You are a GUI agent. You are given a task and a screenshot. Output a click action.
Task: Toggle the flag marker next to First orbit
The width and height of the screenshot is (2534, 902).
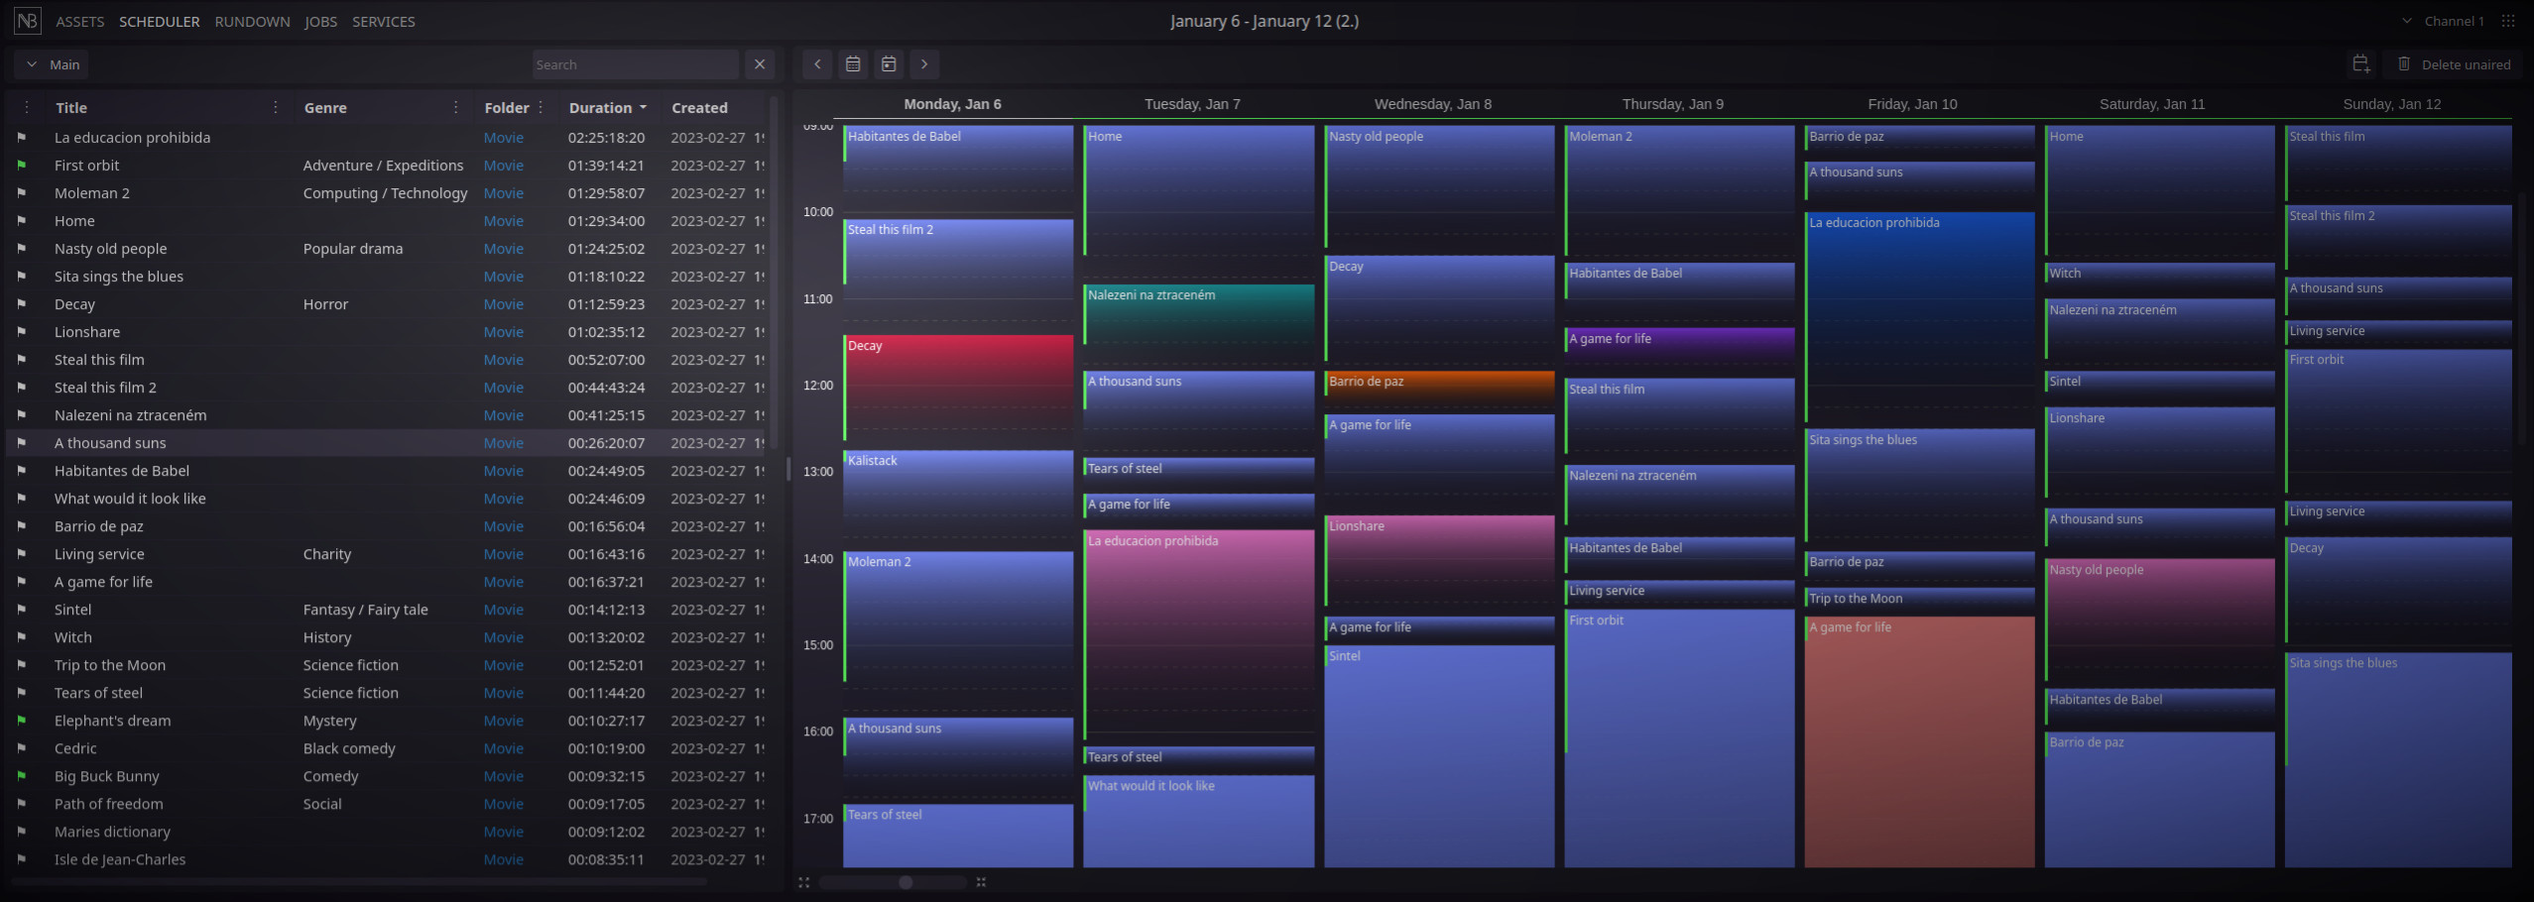tap(23, 165)
